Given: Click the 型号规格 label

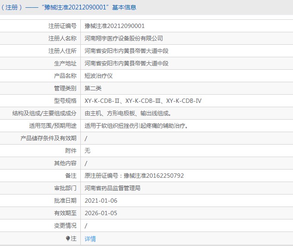Looking at the screenshot, I should 65,101.
